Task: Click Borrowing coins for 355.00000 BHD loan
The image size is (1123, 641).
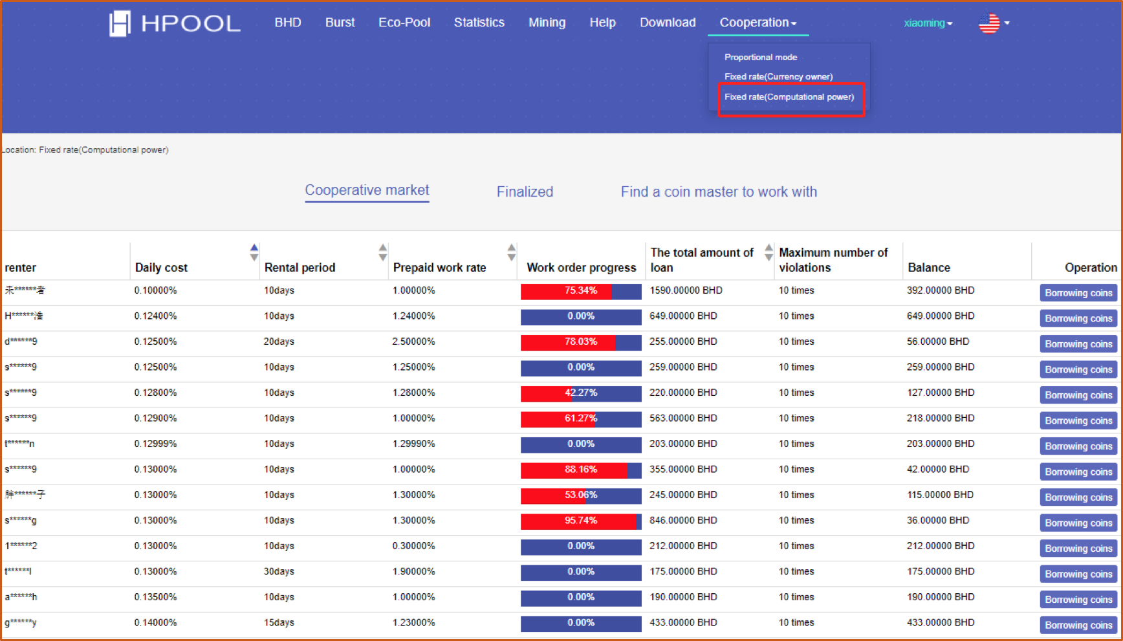Action: (x=1078, y=472)
